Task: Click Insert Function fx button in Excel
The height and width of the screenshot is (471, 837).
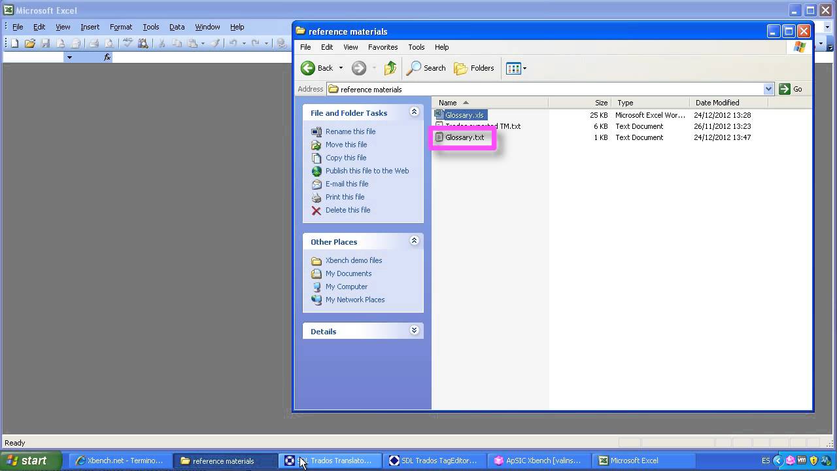Action: pos(107,58)
